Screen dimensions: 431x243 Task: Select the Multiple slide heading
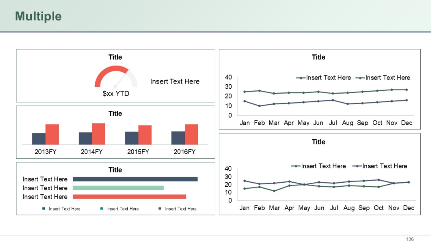38,16
